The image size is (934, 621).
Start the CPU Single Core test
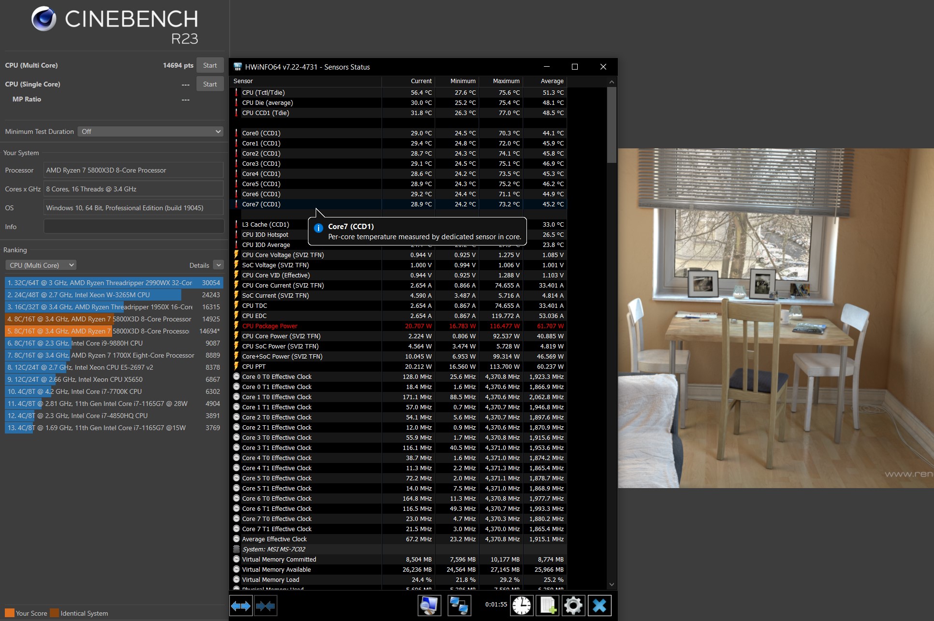(x=210, y=84)
